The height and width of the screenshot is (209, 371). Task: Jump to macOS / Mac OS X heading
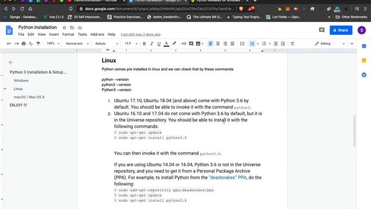click(29, 97)
